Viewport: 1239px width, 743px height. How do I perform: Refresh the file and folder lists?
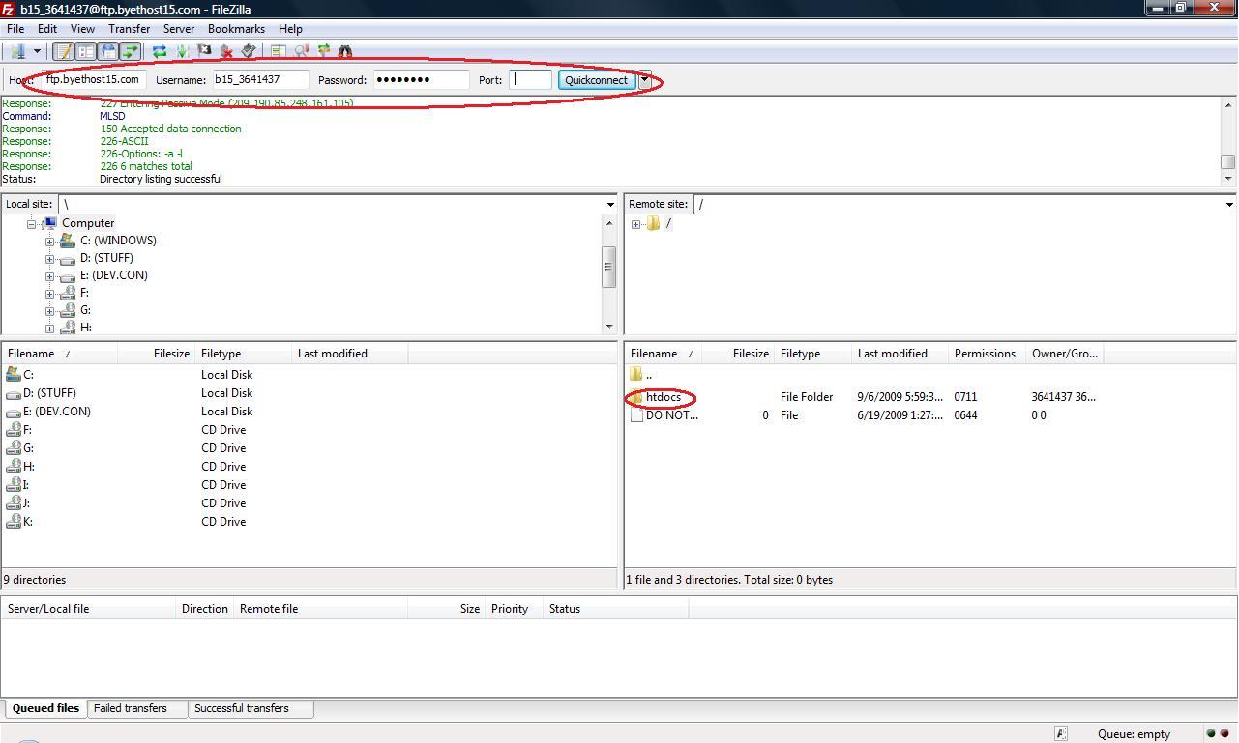160,51
